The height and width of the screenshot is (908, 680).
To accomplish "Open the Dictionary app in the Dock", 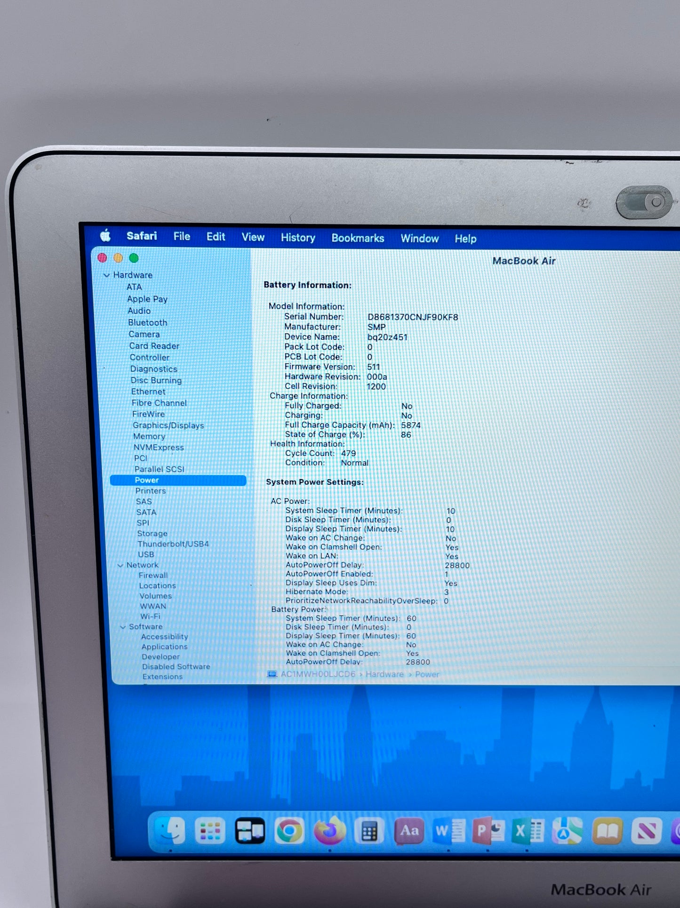I will point(408,832).
